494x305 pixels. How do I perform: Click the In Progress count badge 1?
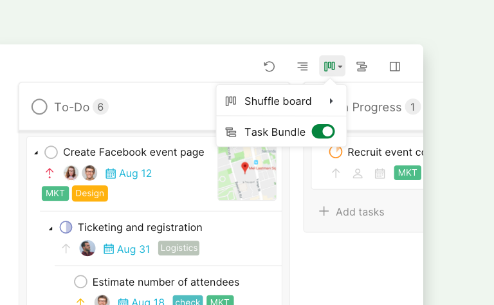(x=413, y=107)
